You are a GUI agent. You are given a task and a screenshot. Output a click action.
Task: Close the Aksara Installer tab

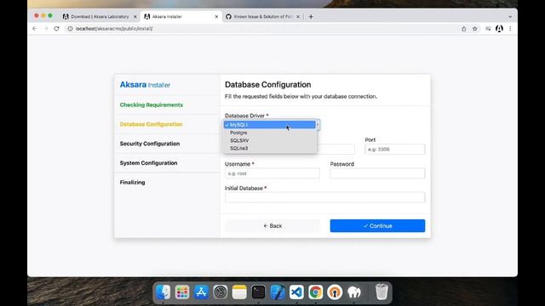[x=216, y=17]
